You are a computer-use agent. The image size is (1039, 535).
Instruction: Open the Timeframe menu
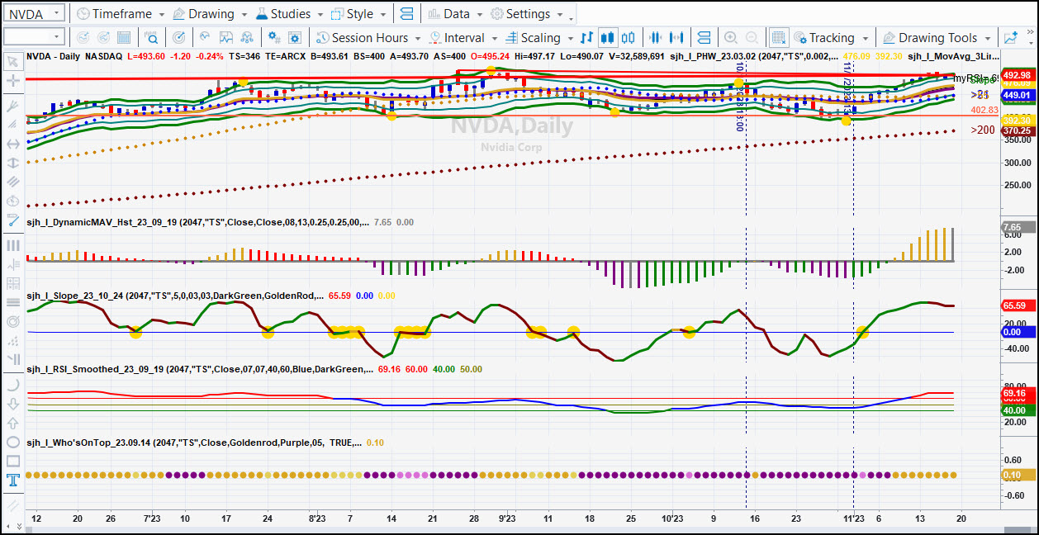(x=121, y=14)
